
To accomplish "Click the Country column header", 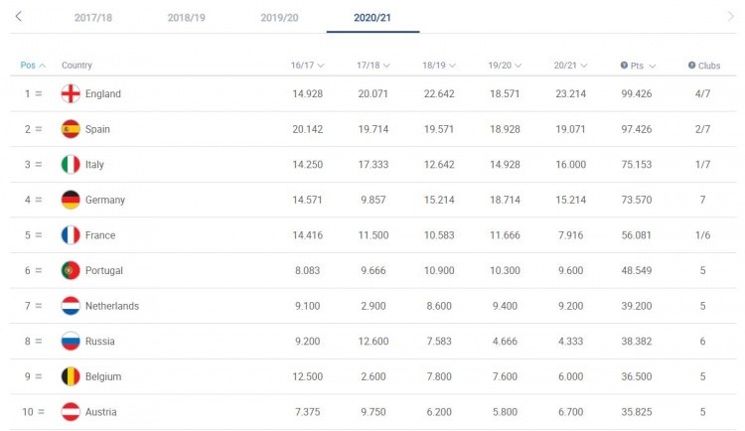I will [76, 66].
